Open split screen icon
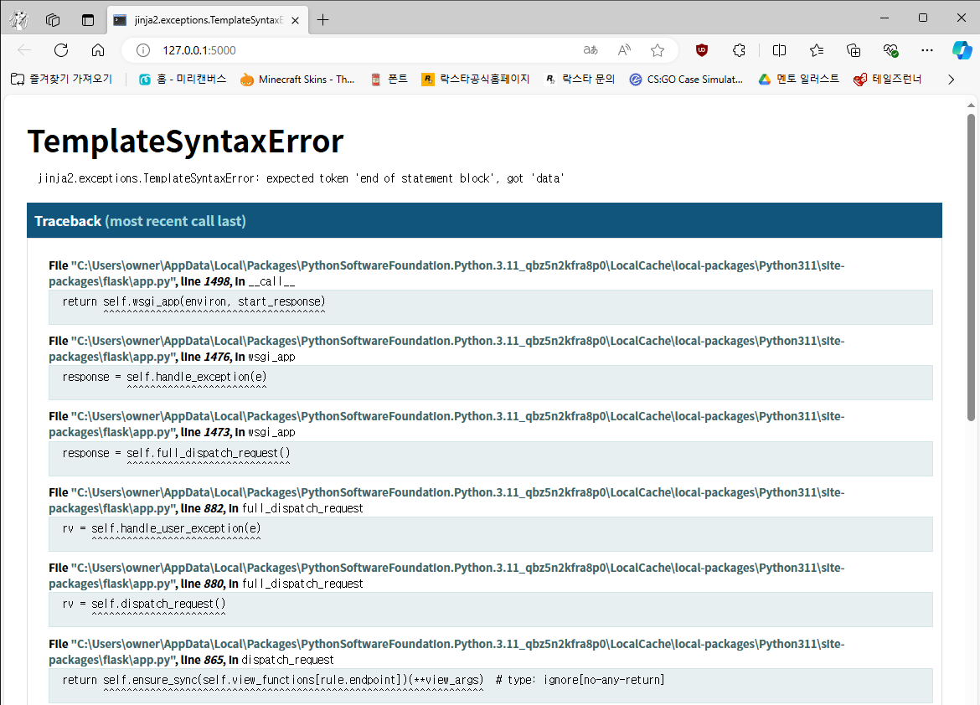This screenshot has height=705, width=980. coord(779,50)
